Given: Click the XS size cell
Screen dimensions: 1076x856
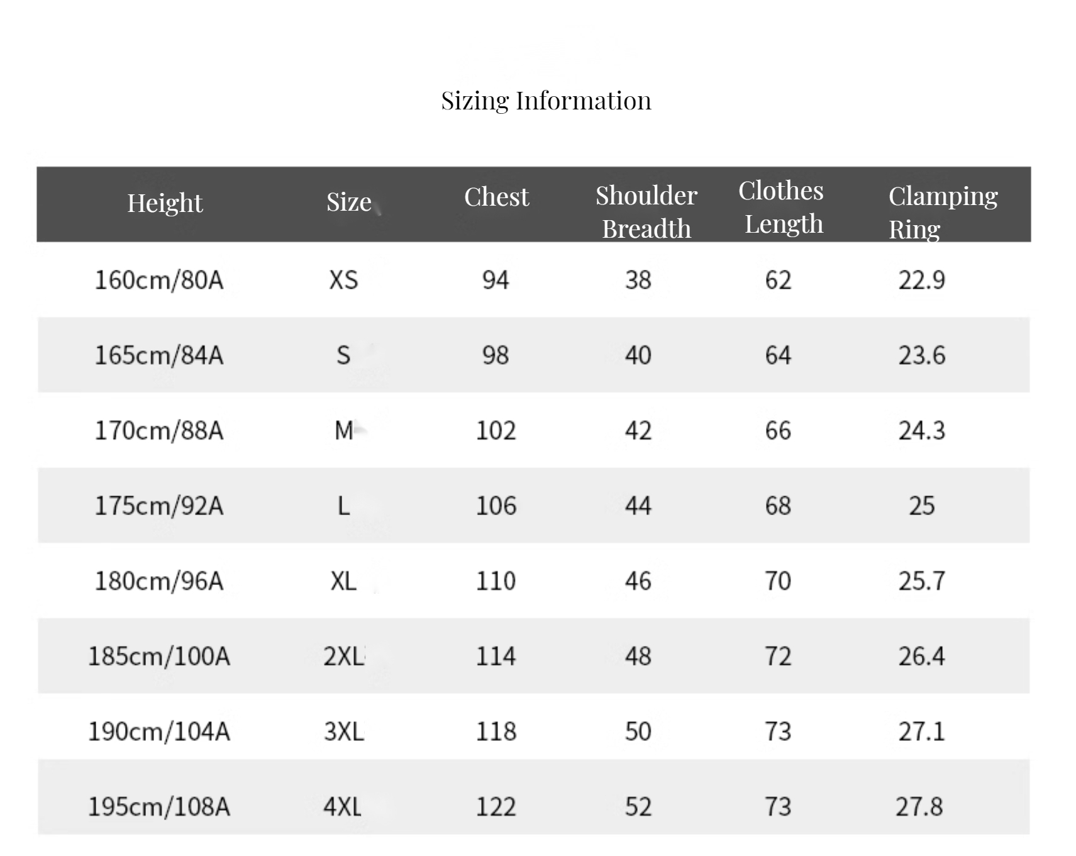Looking at the screenshot, I should 343,280.
